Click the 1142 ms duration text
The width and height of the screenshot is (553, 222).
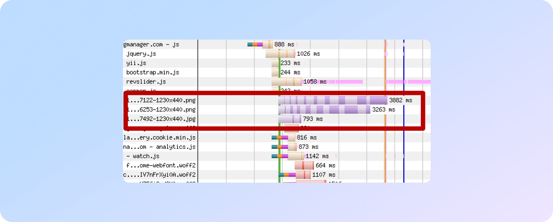[317, 156]
